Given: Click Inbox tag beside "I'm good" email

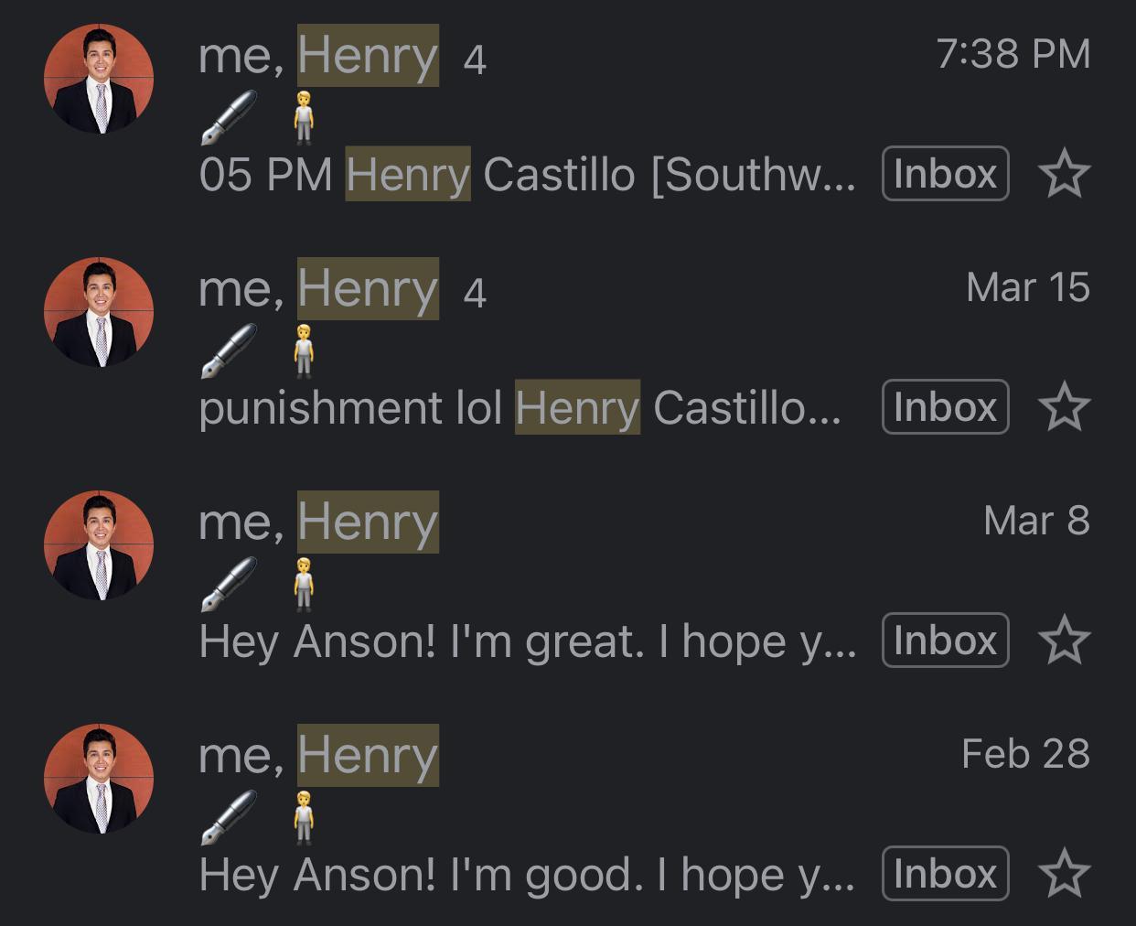Looking at the screenshot, I should point(945,873).
